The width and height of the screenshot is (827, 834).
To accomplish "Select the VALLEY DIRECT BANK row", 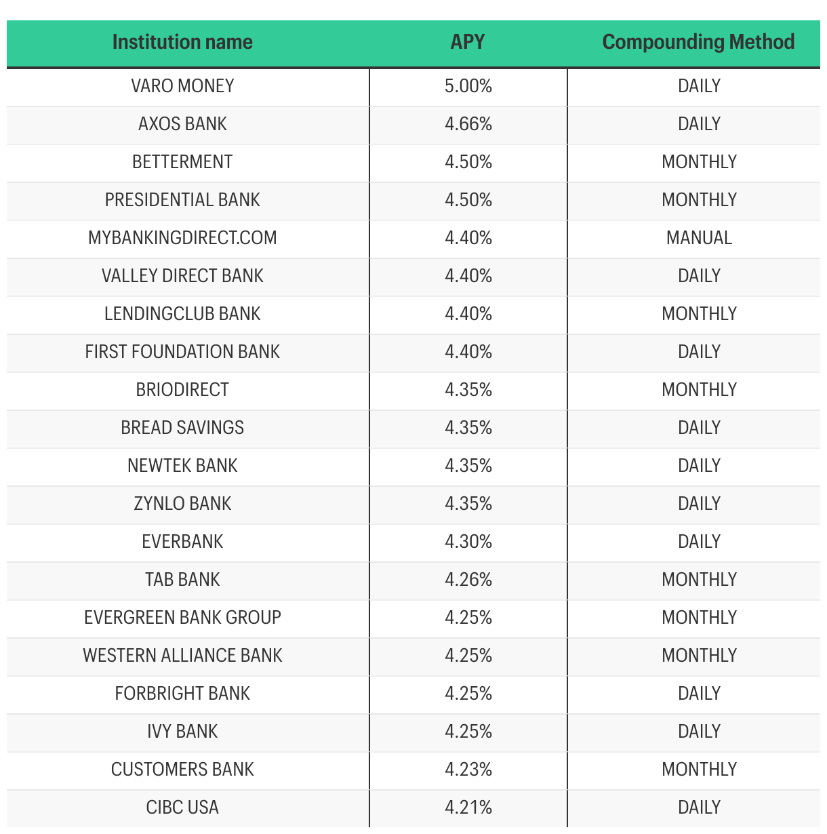I will tap(413, 276).
